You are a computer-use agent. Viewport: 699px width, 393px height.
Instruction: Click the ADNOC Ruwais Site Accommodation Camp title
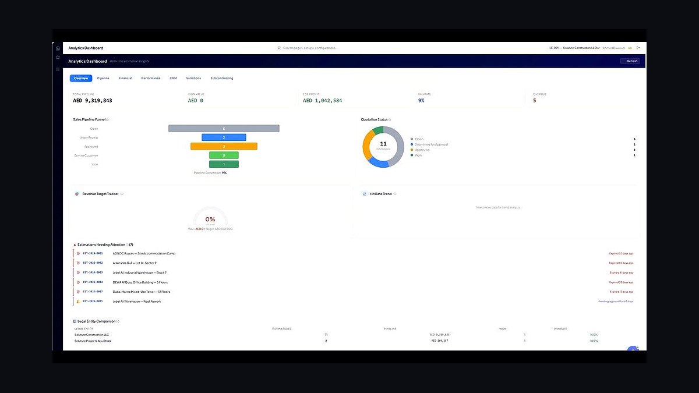[144, 254]
